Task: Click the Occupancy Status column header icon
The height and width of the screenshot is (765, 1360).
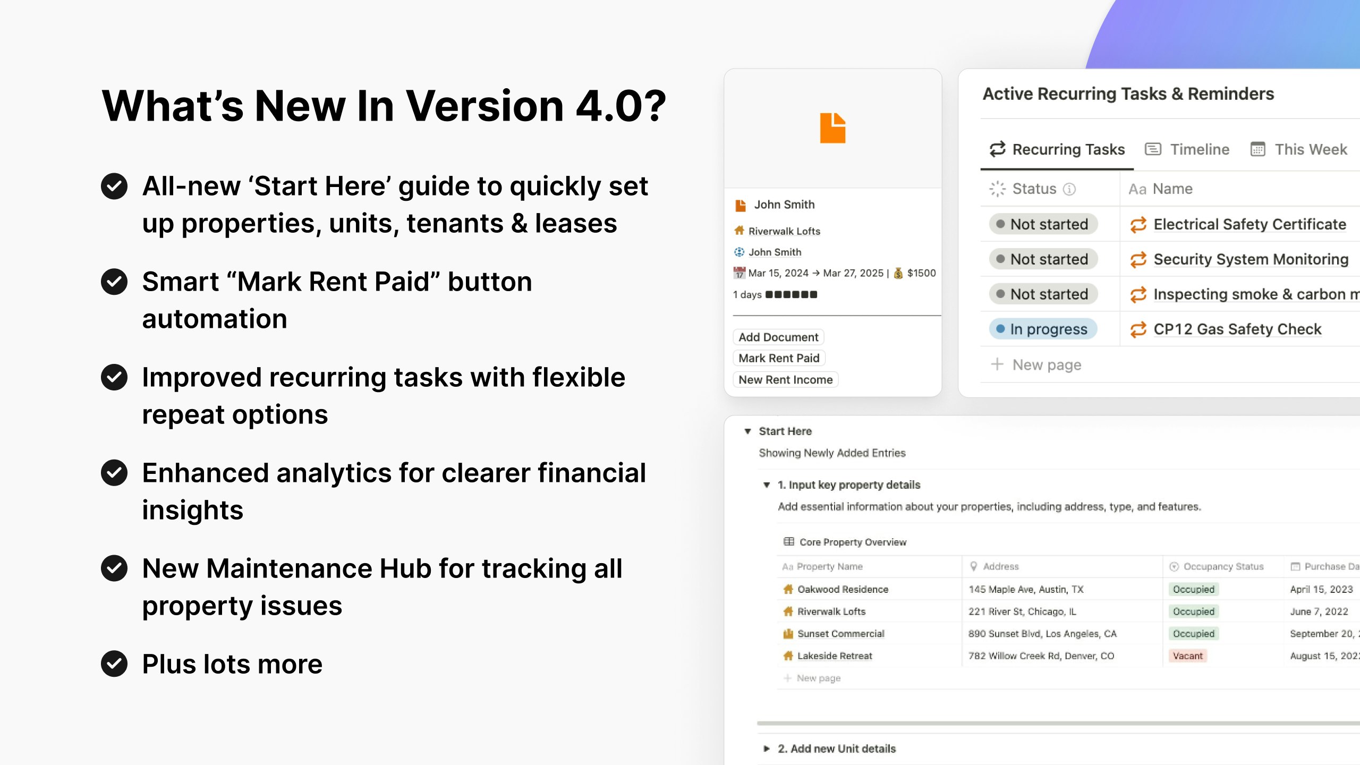Action: point(1174,567)
